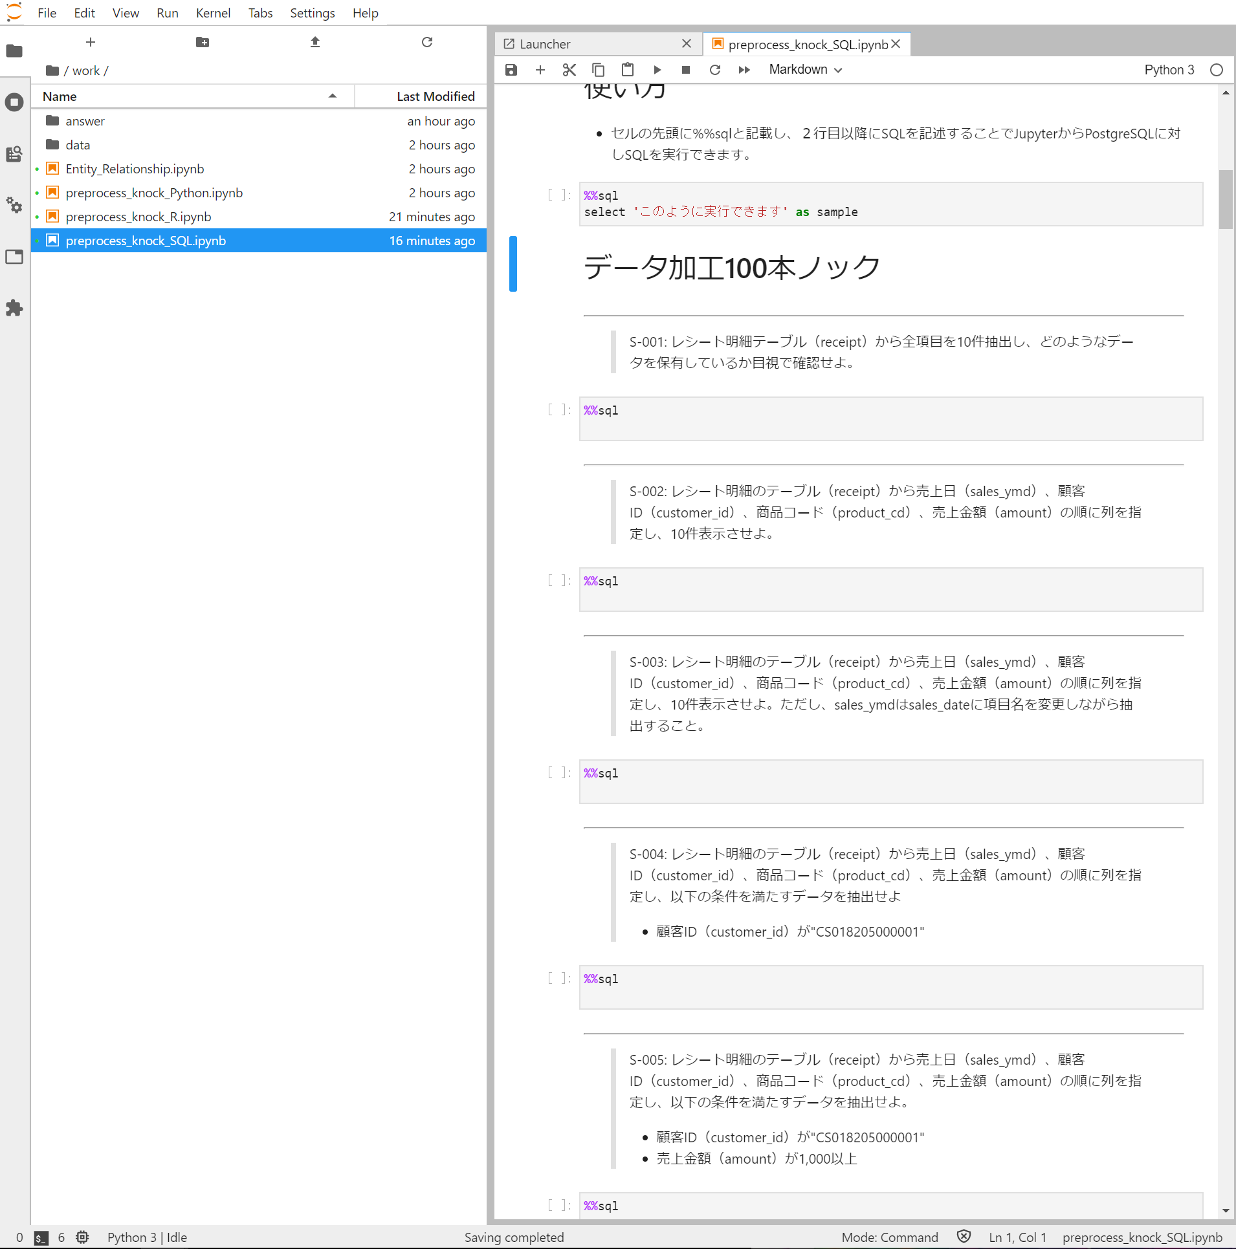The width and height of the screenshot is (1236, 1249).
Task: Switch to the Launcher tab
Action: pyautogui.click(x=599, y=44)
